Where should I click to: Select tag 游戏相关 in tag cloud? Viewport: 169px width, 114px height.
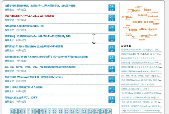coord(148,10)
